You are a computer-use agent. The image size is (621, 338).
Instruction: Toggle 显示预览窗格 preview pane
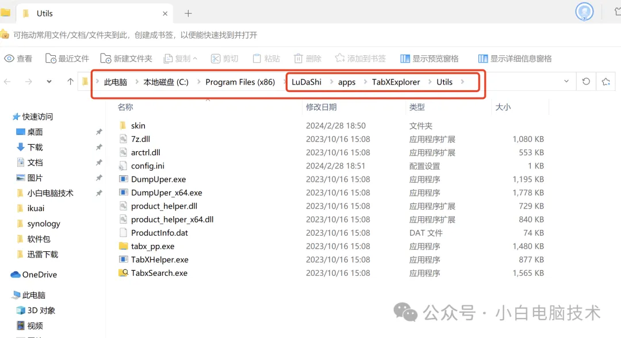430,59
